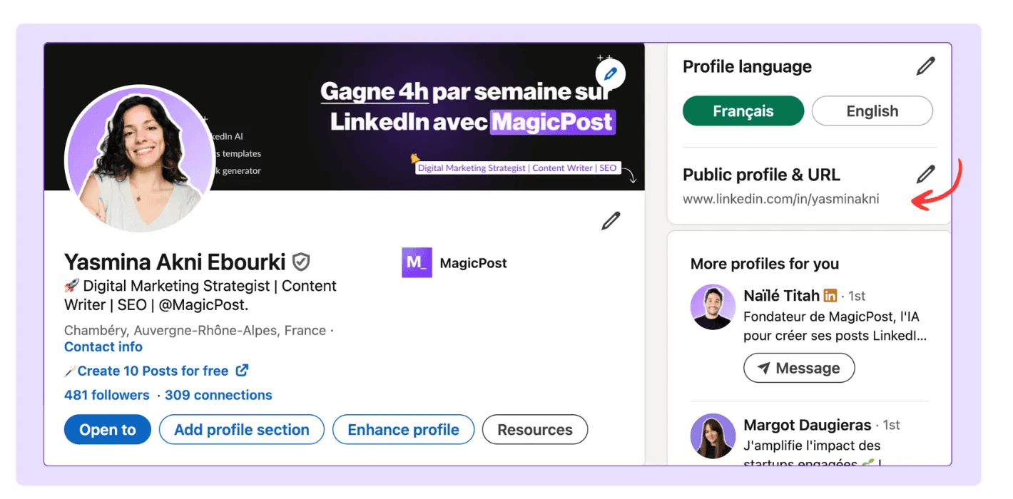Click the MagicPost company name
This screenshot has height=499, width=1013.
pyautogui.click(x=473, y=263)
